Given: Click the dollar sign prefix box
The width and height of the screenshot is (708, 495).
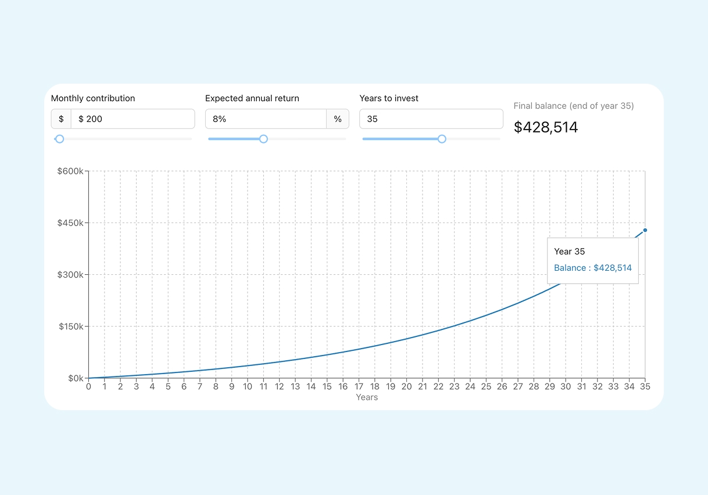Looking at the screenshot, I should pyautogui.click(x=61, y=119).
